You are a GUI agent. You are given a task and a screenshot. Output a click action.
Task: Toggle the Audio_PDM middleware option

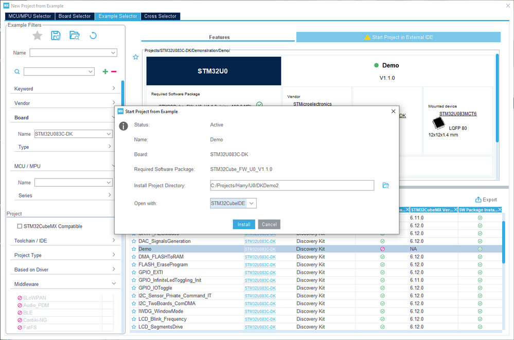[20, 305]
